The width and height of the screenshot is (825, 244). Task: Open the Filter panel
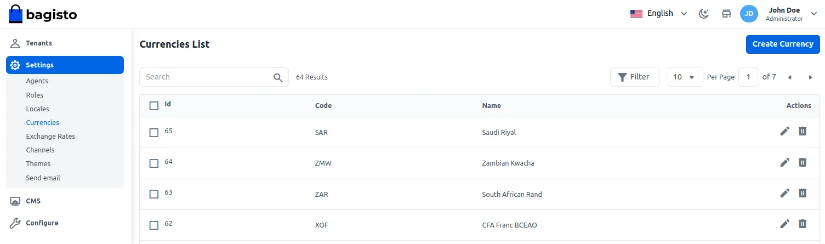pos(634,77)
